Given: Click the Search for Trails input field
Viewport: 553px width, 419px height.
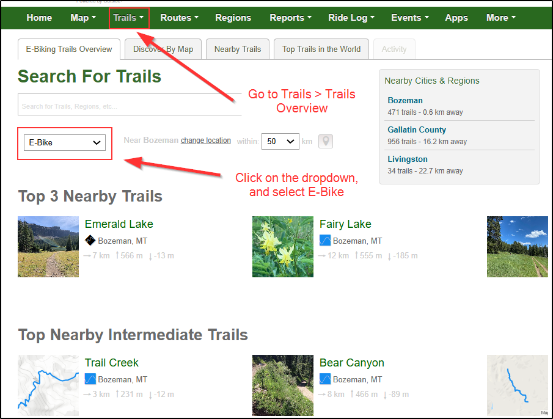Looking at the screenshot, I should 130,104.
